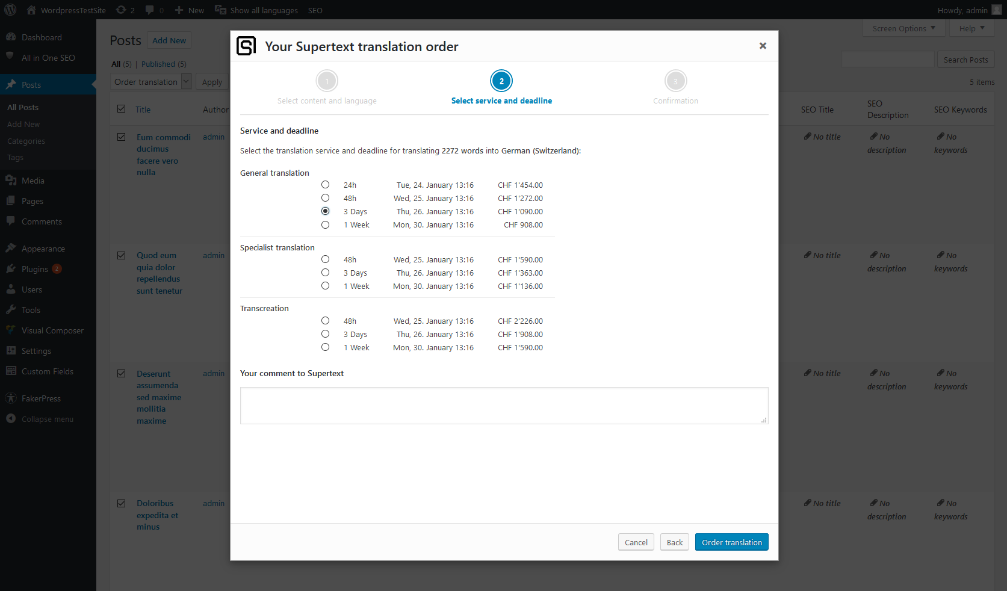This screenshot has height=591, width=1007.
Task: Expand the Help panel
Action: [x=971, y=28]
